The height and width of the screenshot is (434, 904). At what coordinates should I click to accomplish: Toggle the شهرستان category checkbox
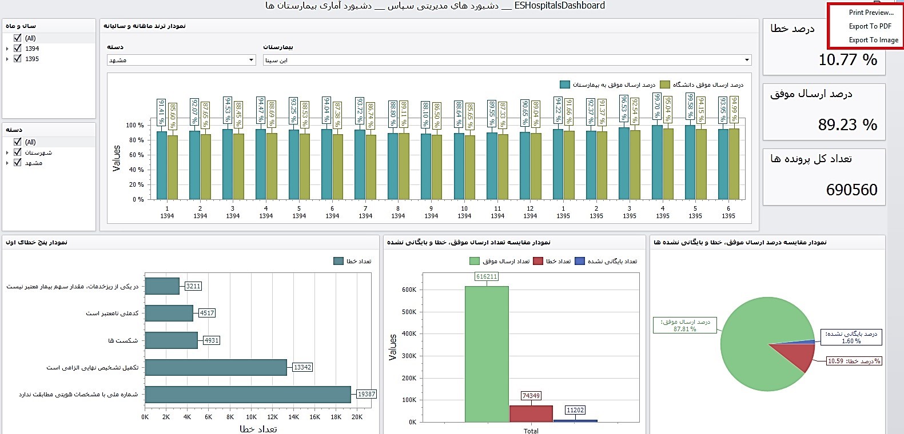pos(18,152)
